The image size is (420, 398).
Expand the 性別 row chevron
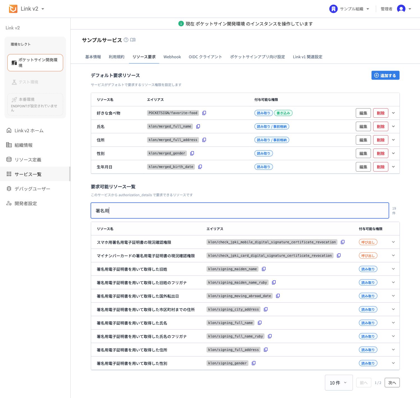[393, 153]
